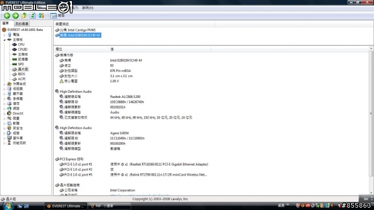The image size is (374, 210).
Task: Click the 效能測試 benchmark hourglass icon
Action: pos(9,143)
